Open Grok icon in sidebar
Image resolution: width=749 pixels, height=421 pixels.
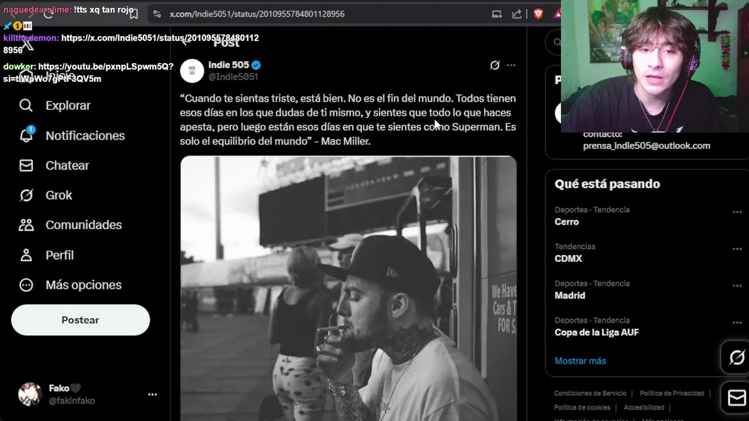26,195
